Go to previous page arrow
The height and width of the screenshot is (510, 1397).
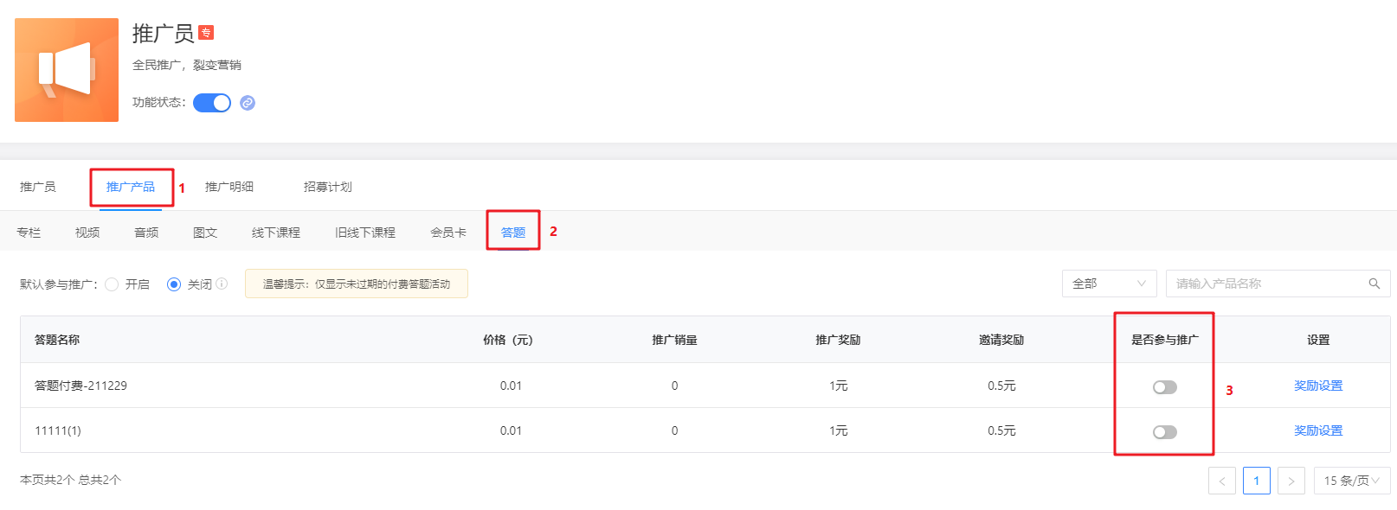pos(1222,481)
